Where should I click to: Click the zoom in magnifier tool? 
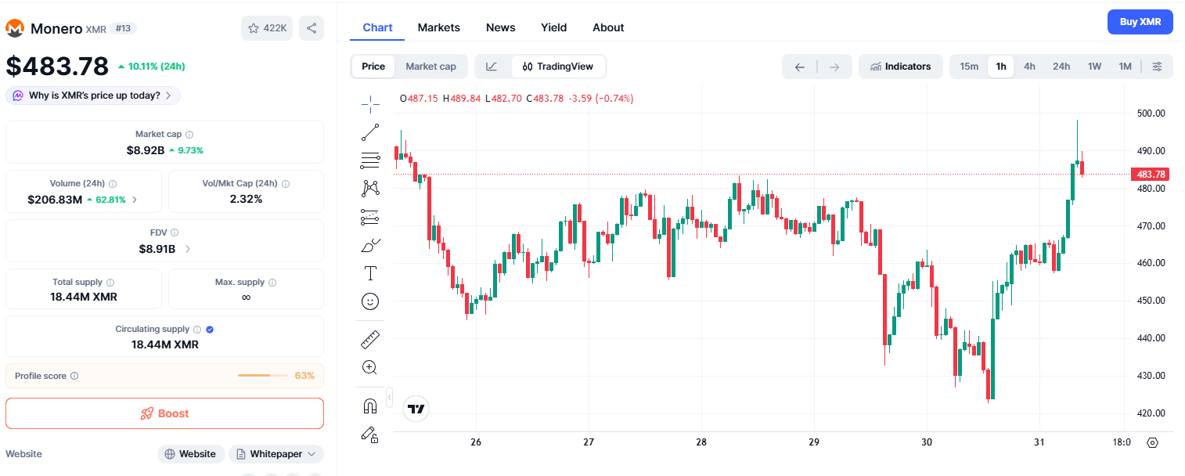pos(370,367)
